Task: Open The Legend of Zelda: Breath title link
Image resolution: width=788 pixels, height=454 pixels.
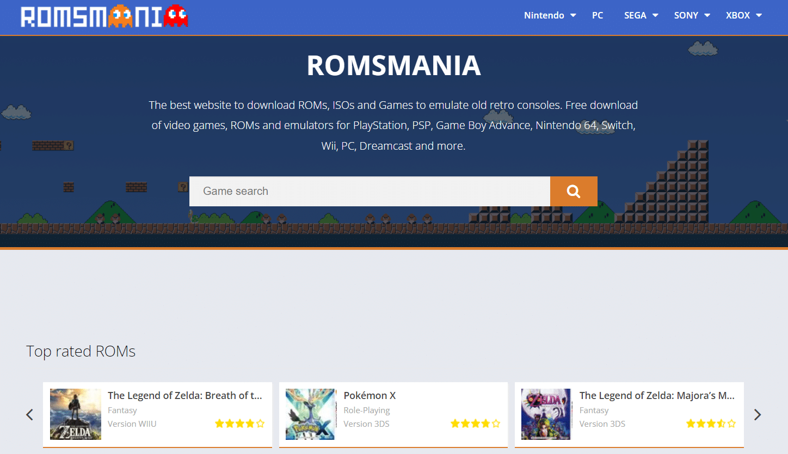Action: pos(185,396)
